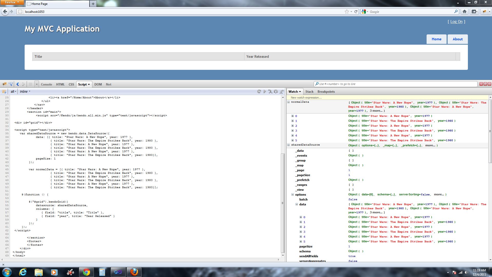The height and width of the screenshot is (277, 492).
Task: Click the About navigation button
Action: (457, 39)
